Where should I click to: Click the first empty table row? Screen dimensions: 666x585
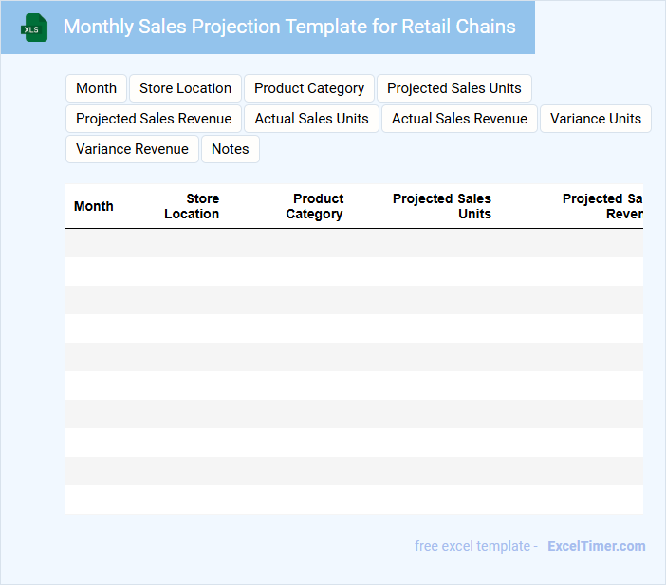pyautogui.click(x=353, y=243)
